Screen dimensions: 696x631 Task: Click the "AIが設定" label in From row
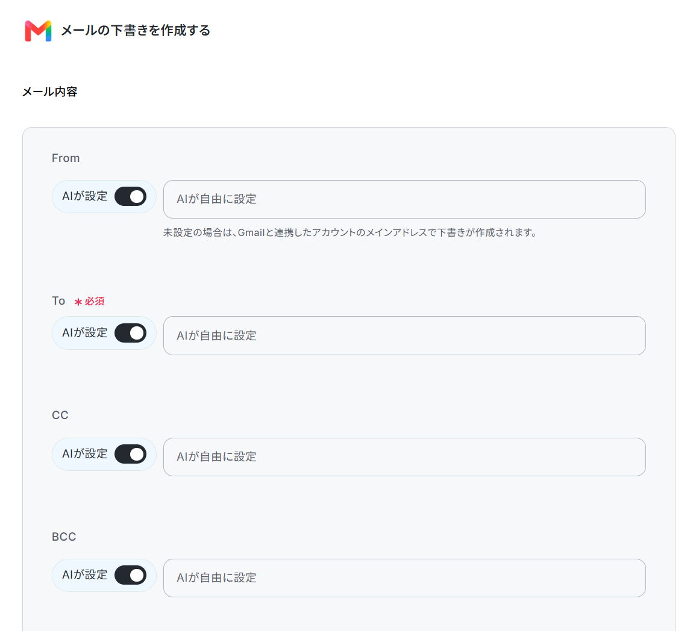pyautogui.click(x=85, y=196)
